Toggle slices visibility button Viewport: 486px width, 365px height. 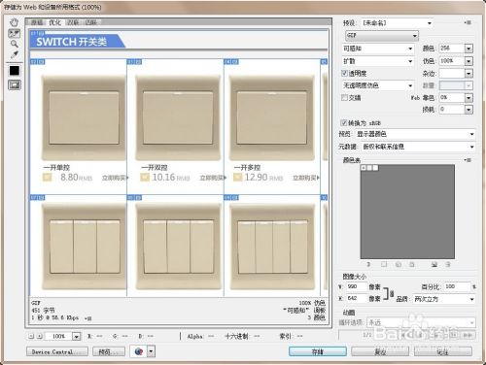[x=15, y=84]
